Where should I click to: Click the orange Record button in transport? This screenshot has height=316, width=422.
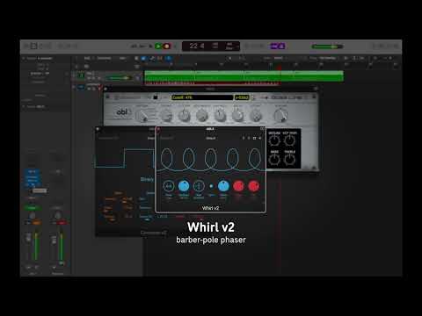pyautogui.click(x=166, y=46)
